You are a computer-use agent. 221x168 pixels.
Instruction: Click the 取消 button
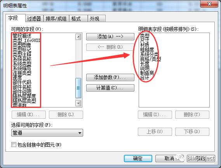[x=169, y=158]
